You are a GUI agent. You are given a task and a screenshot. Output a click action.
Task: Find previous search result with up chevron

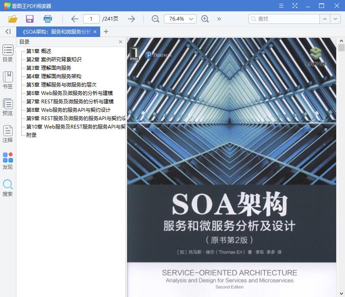pos(325,19)
